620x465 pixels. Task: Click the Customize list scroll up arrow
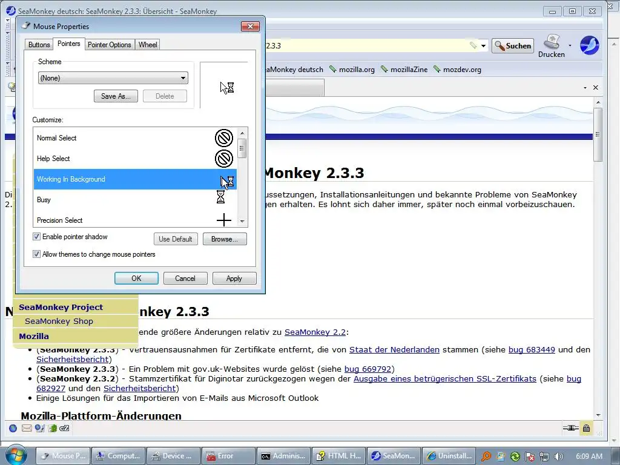click(242, 133)
